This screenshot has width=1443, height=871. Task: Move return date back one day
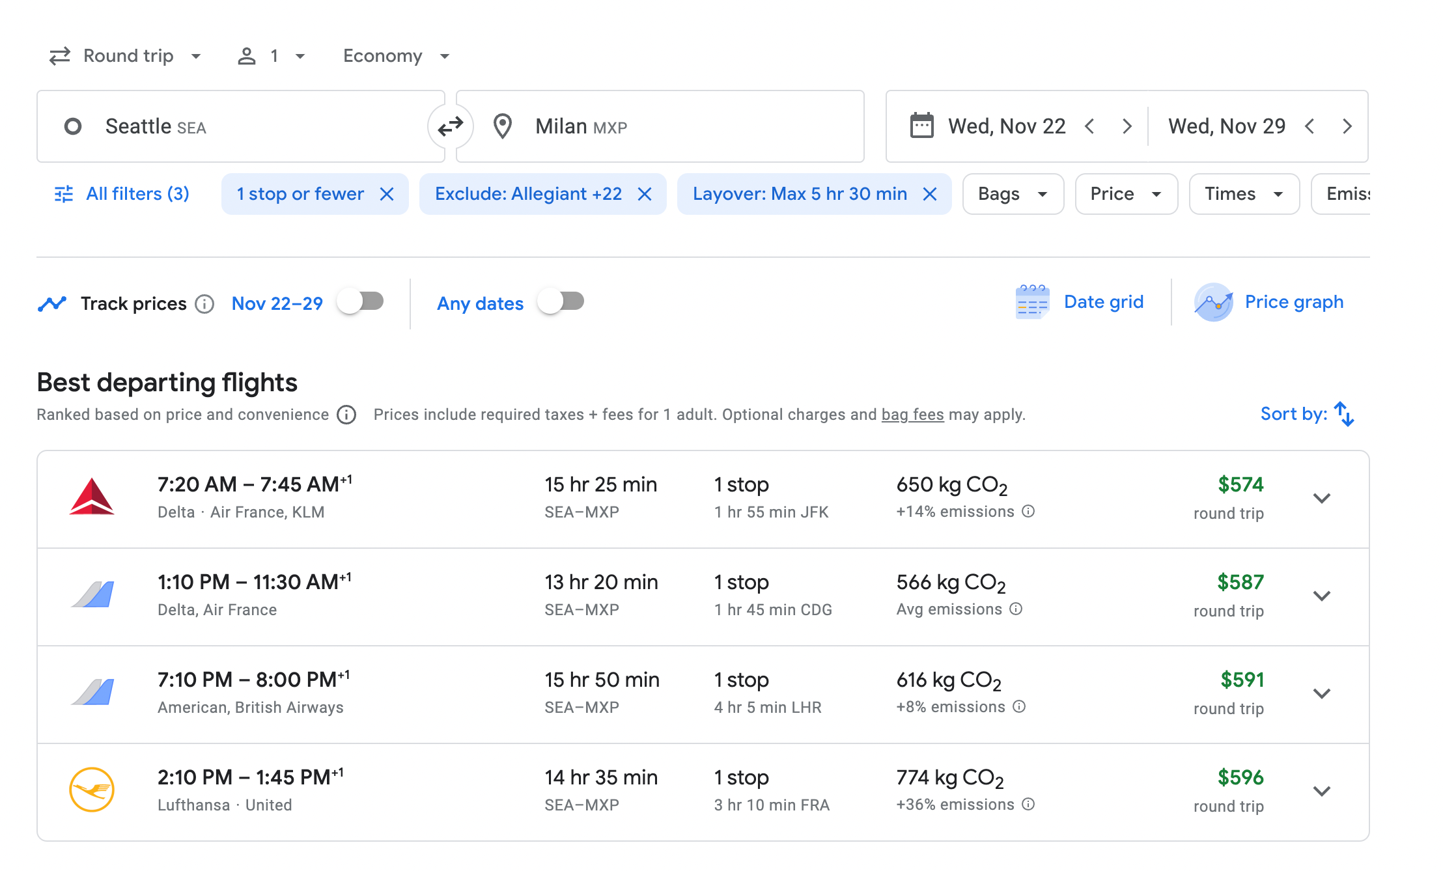pyautogui.click(x=1310, y=126)
